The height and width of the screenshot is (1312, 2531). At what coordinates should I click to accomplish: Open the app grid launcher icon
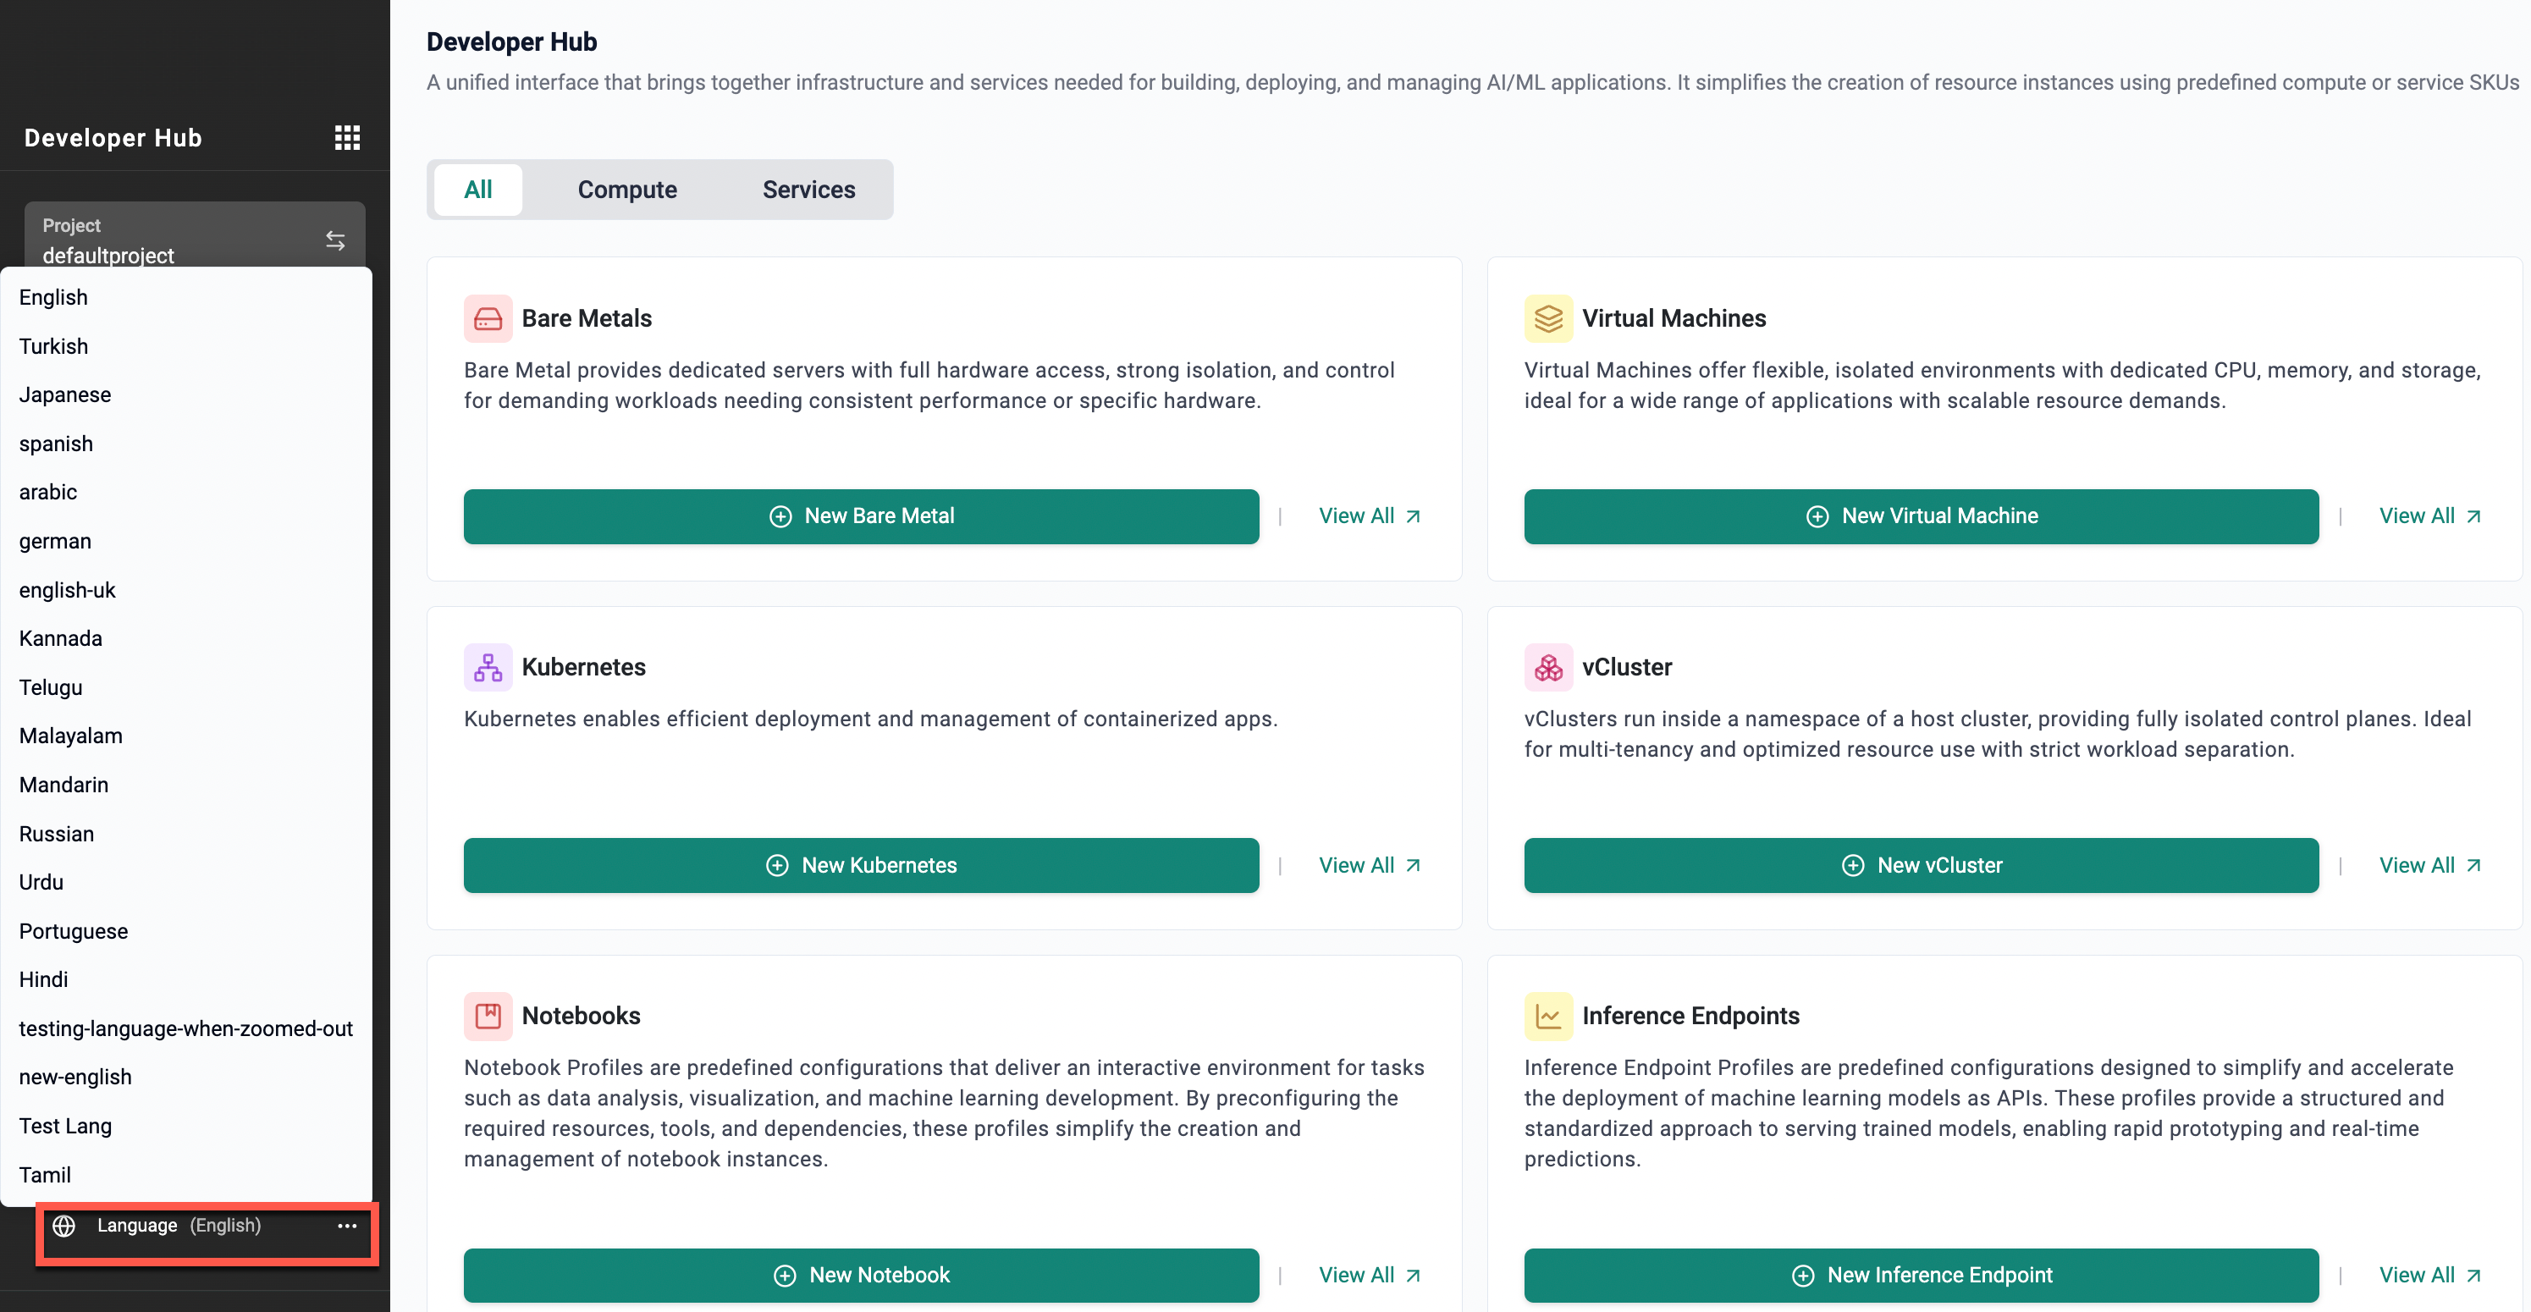click(x=347, y=138)
